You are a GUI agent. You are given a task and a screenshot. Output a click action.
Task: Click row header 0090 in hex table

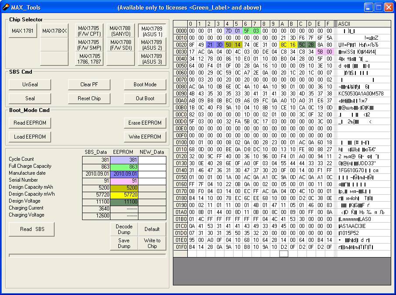pyautogui.click(x=181, y=94)
